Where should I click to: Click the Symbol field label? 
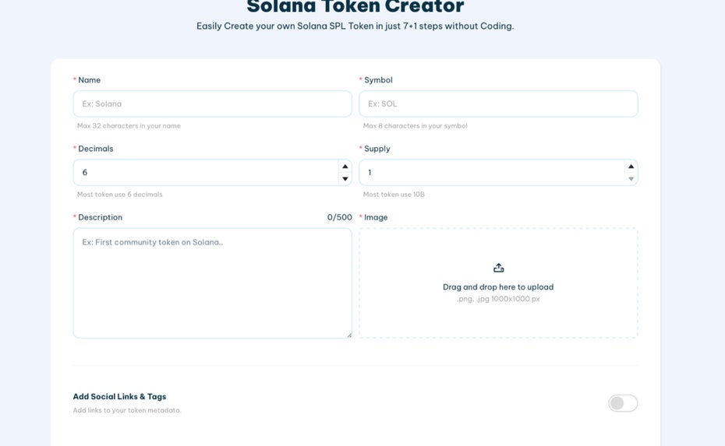(378, 80)
